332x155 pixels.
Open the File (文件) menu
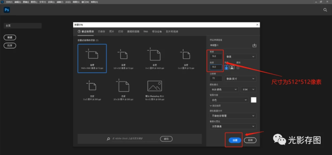point(9,2)
